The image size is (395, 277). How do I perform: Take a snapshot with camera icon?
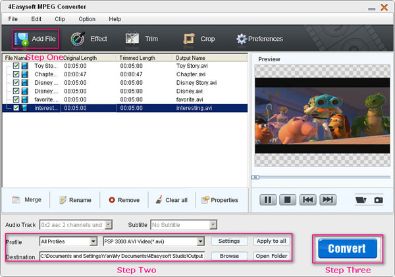click(379, 200)
